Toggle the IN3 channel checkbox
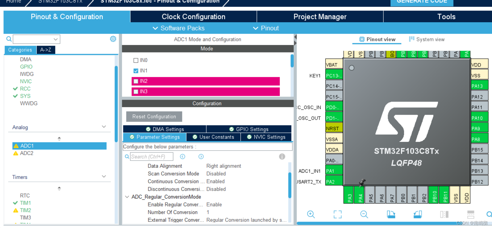This screenshot has width=492, height=228. point(136,92)
